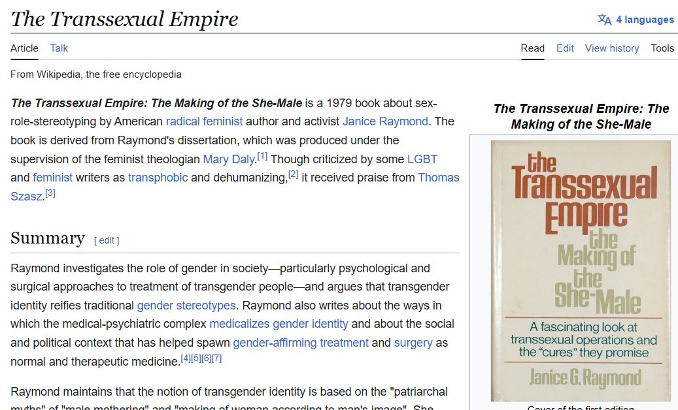The width and height of the screenshot is (678, 410).
Task: Click citation reference [2]
Action: [293, 174]
